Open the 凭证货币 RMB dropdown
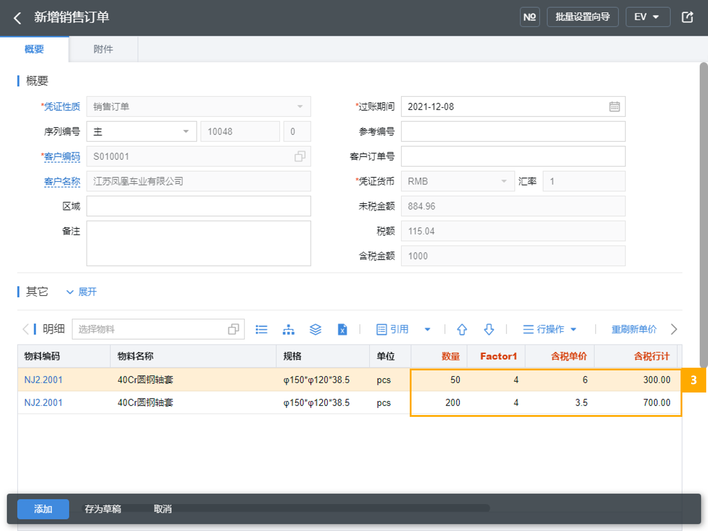Image resolution: width=708 pixels, height=531 pixels. point(458,181)
